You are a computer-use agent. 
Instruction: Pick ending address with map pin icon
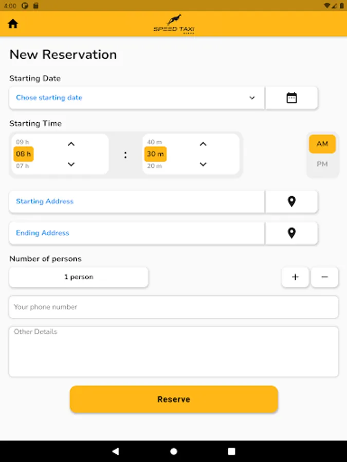pos(291,233)
